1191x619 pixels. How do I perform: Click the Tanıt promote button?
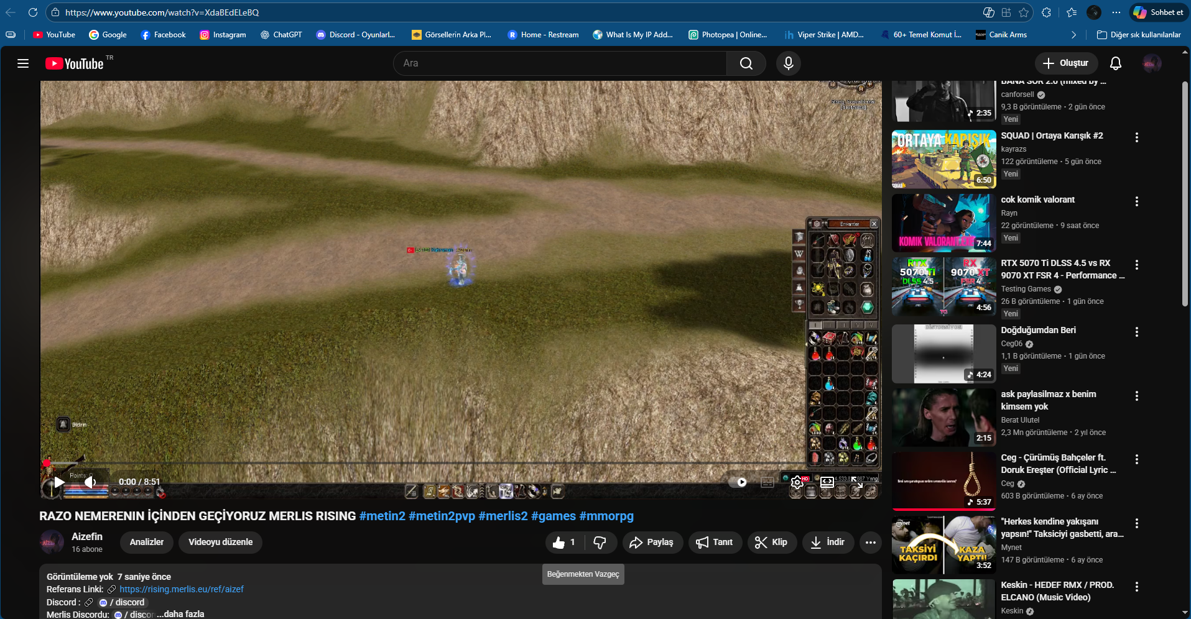click(715, 543)
